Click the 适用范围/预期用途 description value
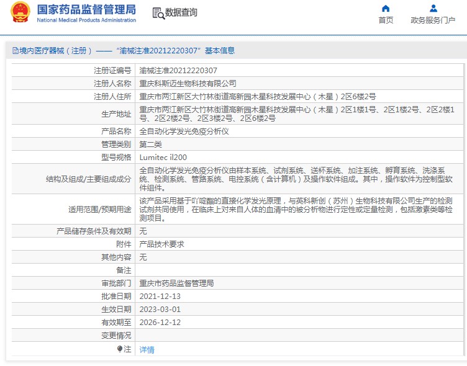This screenshot has height=366, width=467. tap(296, 209)
